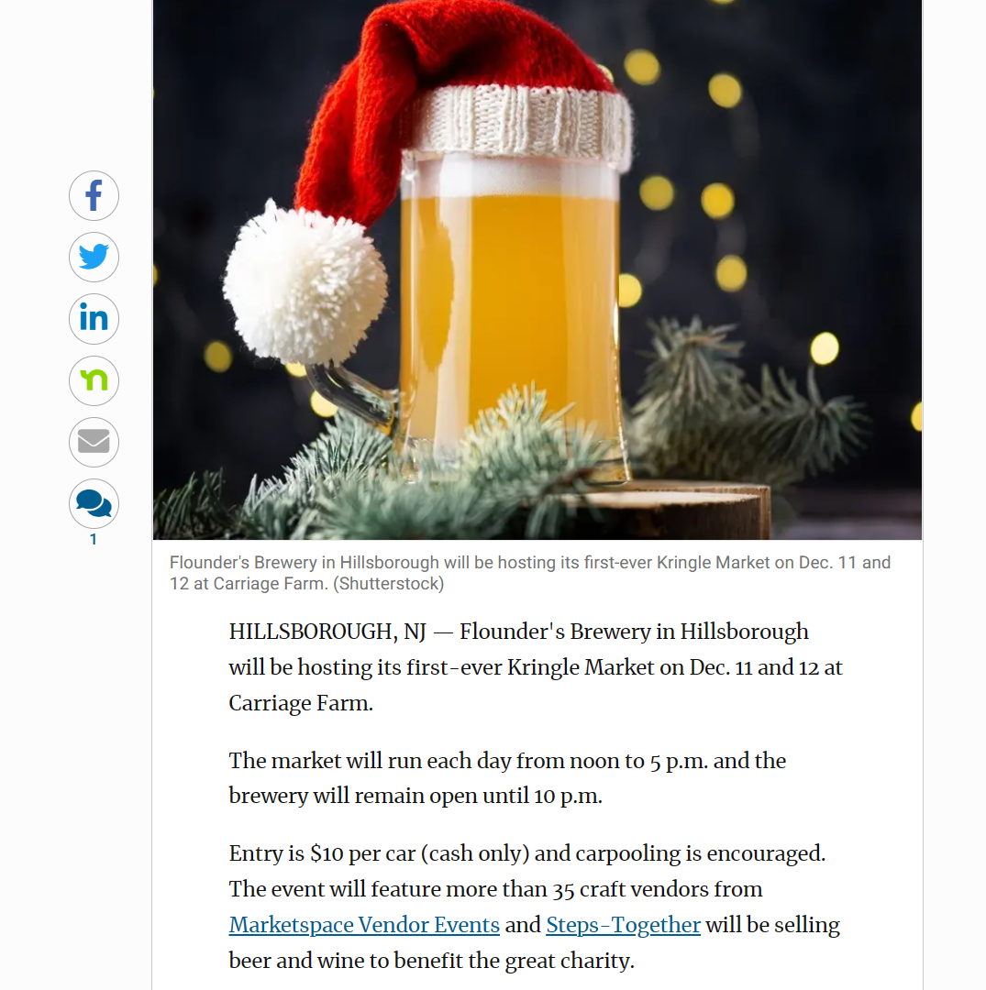Click the words Carriage Farm in first paragraph
This screenshot has width=986, height=990.
(x=299, y=703)
